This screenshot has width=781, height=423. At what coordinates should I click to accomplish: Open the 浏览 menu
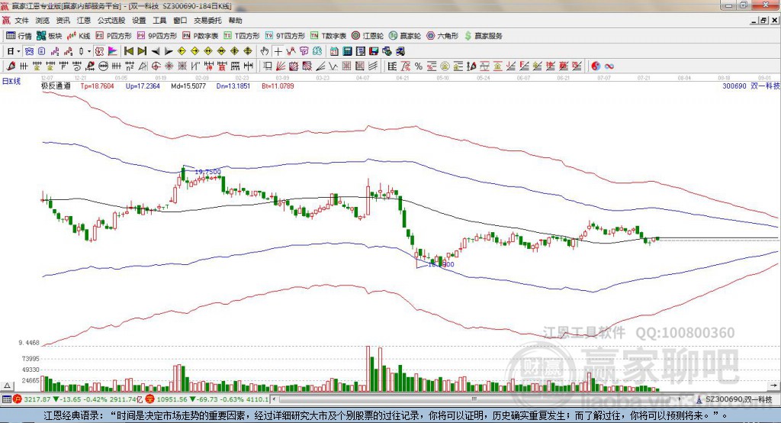click(x=43, y=21)
